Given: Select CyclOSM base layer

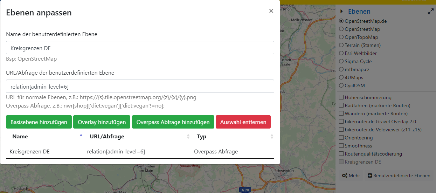Looking at the screenshot, I should coord(341,85).
